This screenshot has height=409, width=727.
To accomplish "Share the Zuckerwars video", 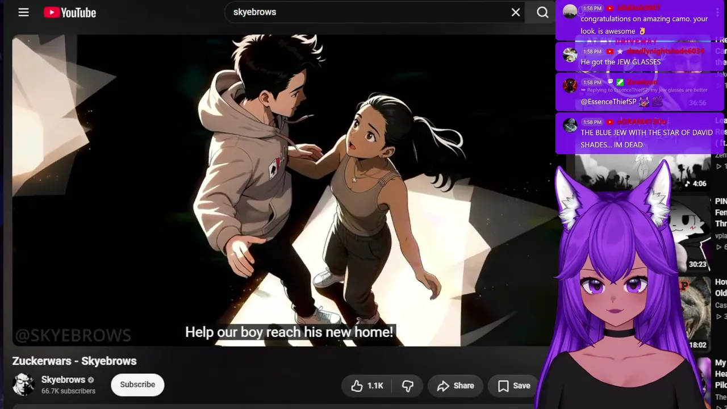I will pos(456,386).
